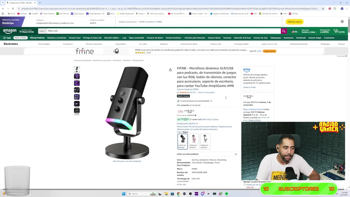This screenshot has width=350, height=197.
Task: Open the Kick Channel bookmark
Action: (x=63, y=13)
